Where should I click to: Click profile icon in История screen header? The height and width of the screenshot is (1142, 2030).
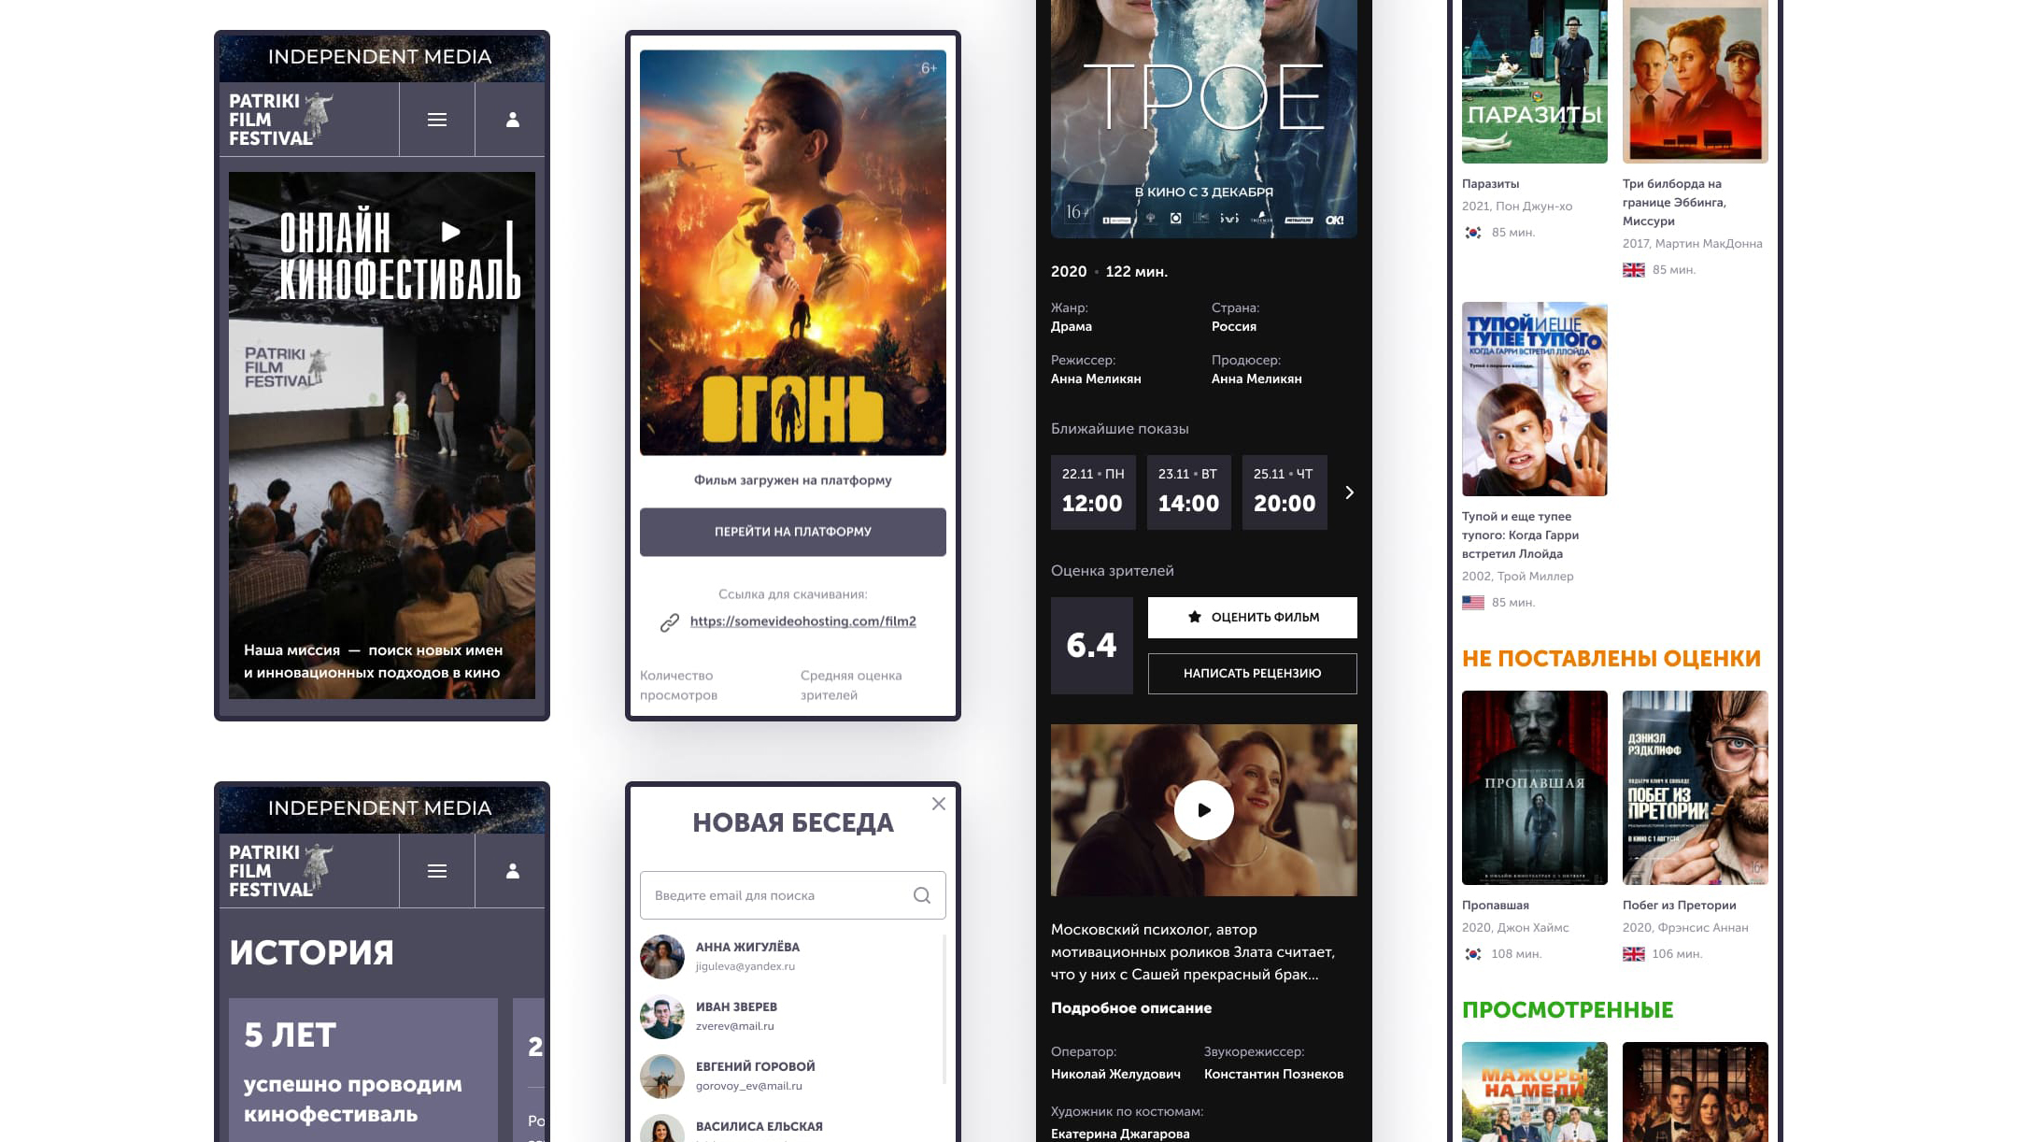(512, 871)
